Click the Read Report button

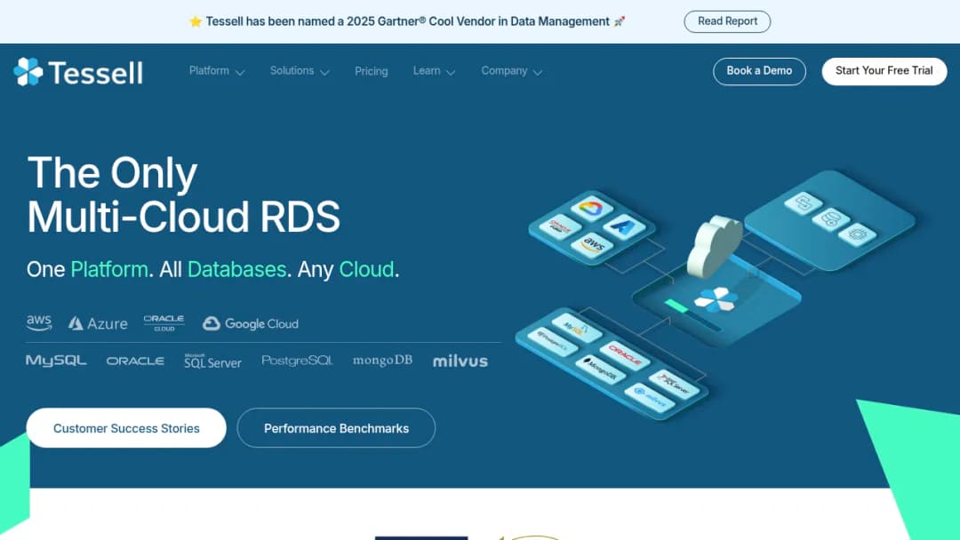(727, 21)
